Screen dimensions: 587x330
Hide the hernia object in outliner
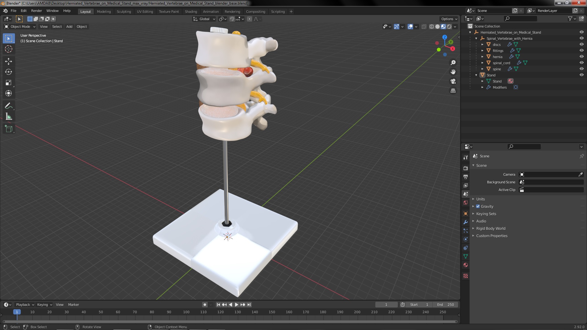click(581, 57)
